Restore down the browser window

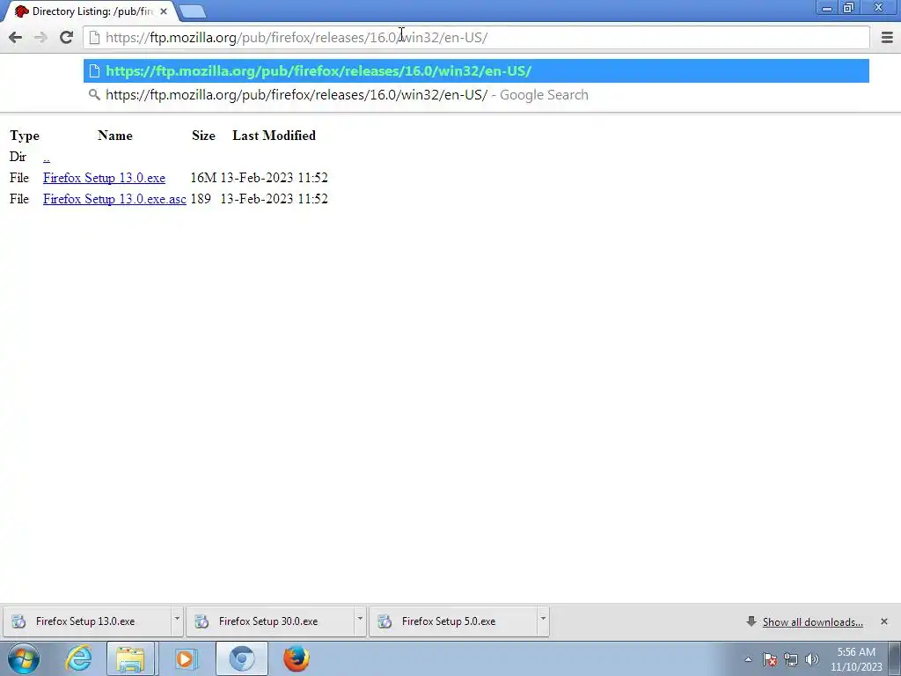tap(848, 7)
